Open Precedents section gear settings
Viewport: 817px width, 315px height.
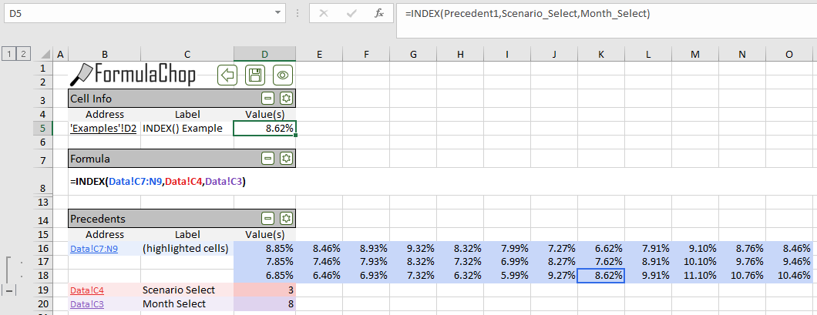click(286, 219)
